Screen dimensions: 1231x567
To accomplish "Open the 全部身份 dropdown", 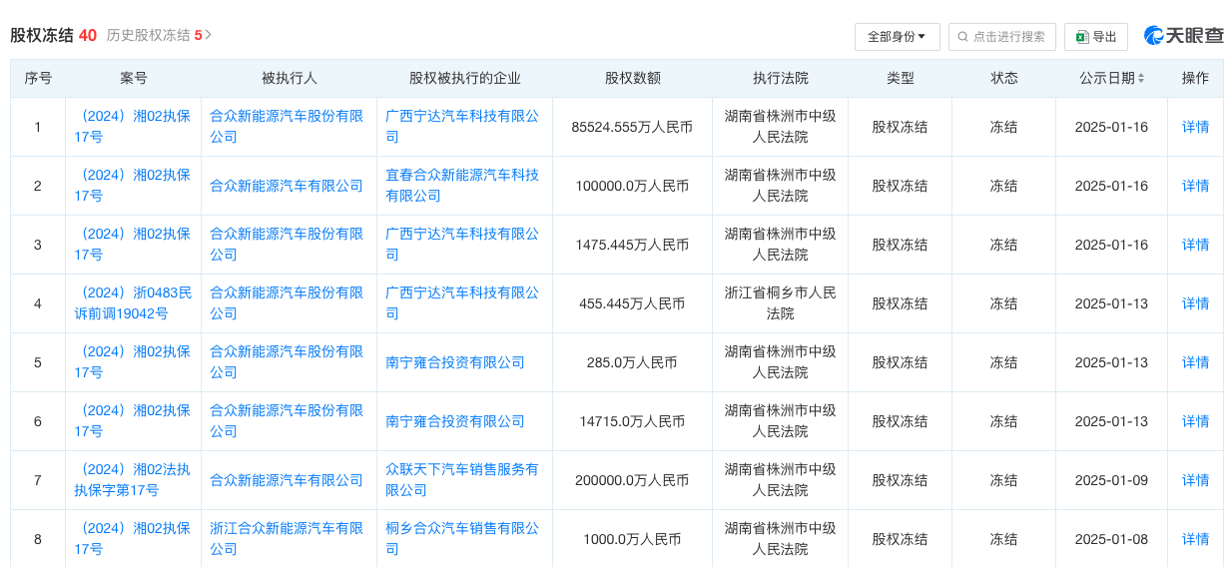I will coord(896,37).
